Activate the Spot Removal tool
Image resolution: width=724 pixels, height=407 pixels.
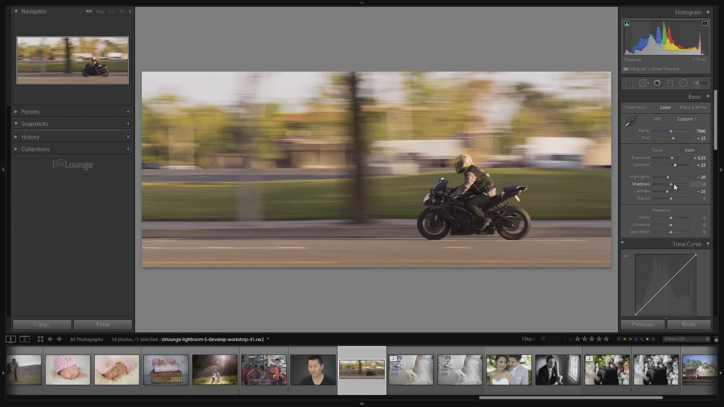(x=643, y=83)
